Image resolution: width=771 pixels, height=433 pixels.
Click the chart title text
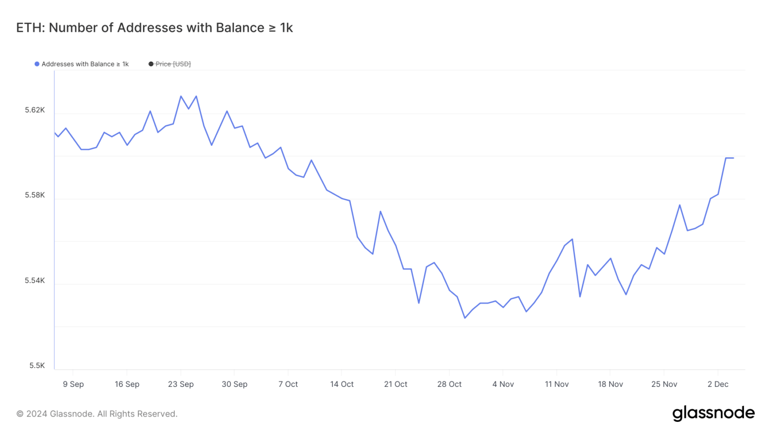(x=155, y=28)
